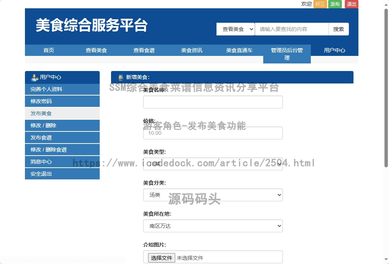Open 管理员后台管理 in the navigation bar
Screen dimensions: 389x264
(287, 54)
